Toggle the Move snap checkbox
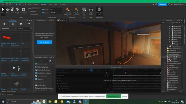Viewport: 186px width, 104px height. (43, 13)
